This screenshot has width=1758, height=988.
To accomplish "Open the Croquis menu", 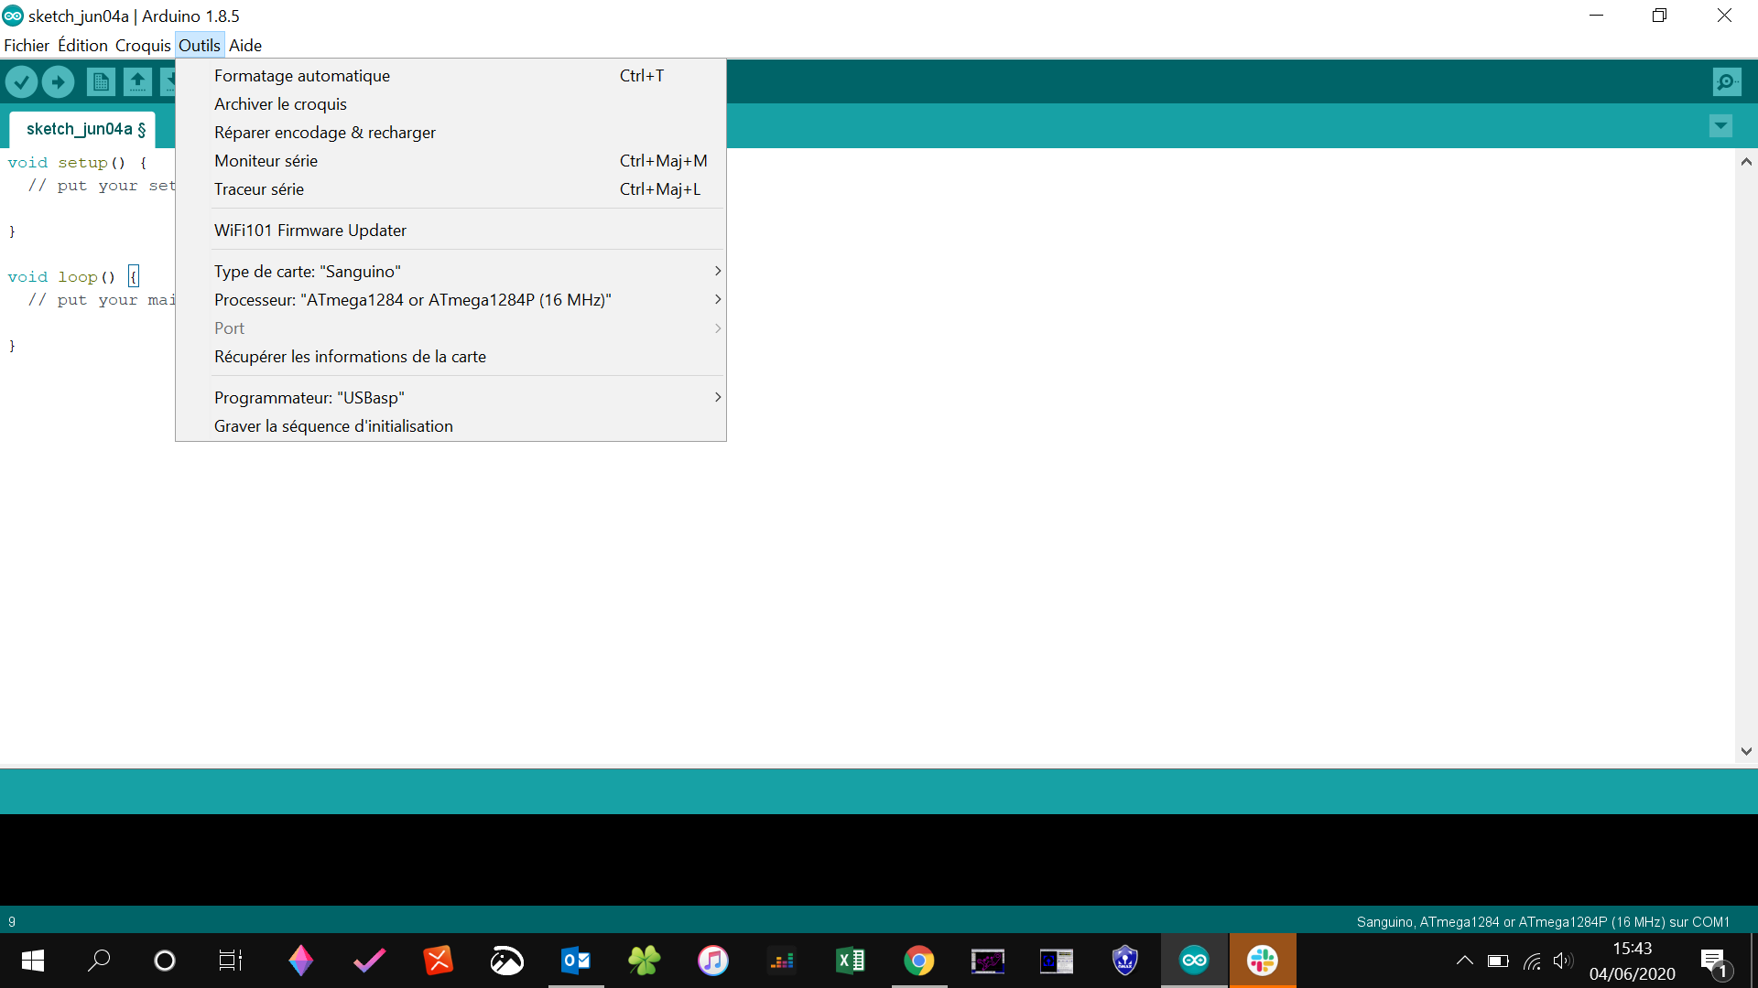I will pos(143,46).
